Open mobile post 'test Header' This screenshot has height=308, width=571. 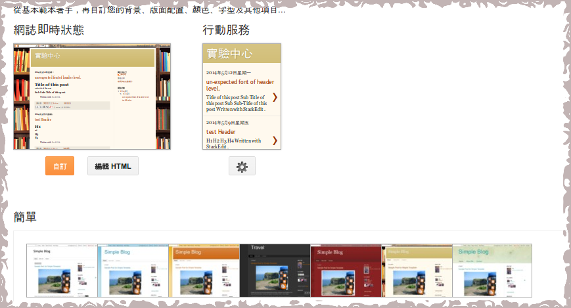[x=221, y=132]
